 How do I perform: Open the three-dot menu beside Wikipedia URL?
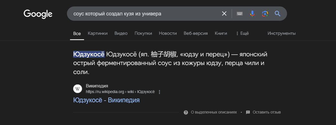click(x=159, y=92)
